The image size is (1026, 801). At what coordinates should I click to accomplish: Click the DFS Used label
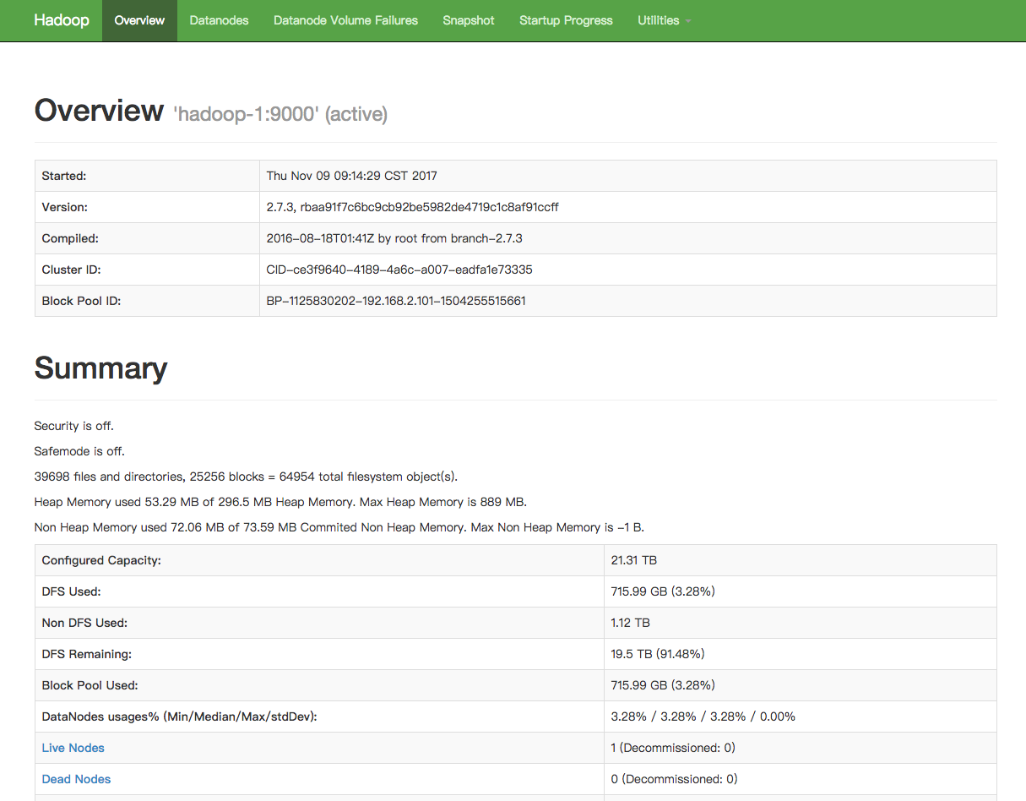click(x=71, y=591)
